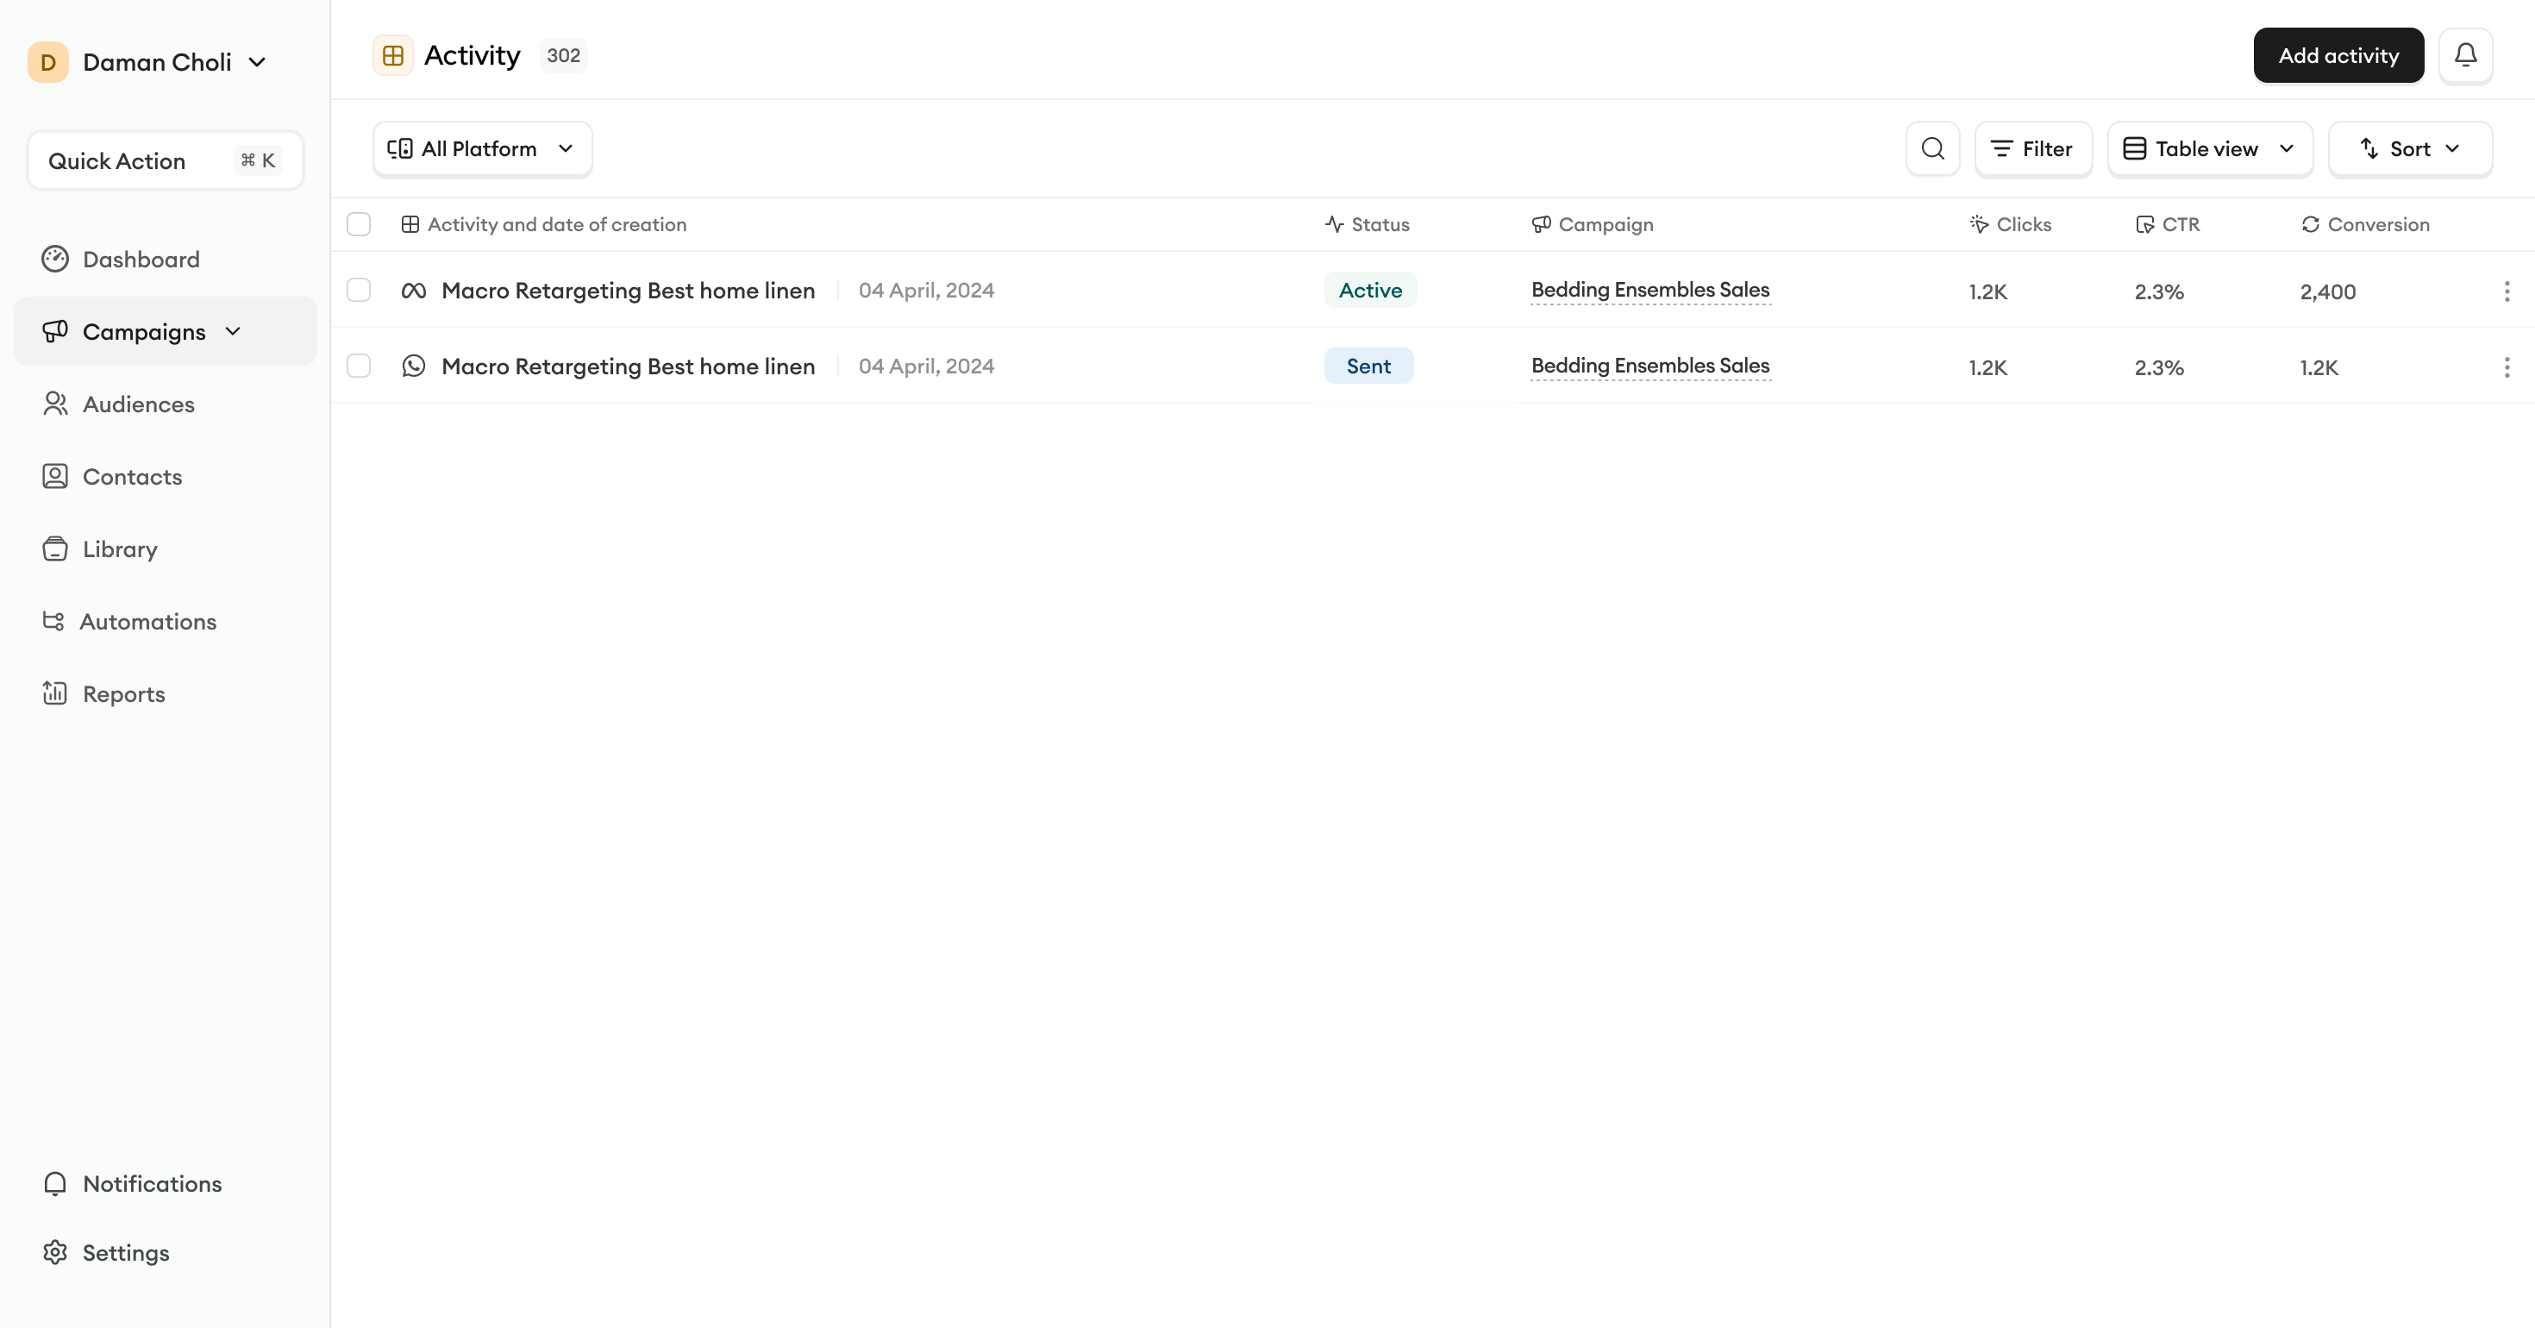Open Bedding Ensembles Sales link in Sent row

click(1650, 366)
